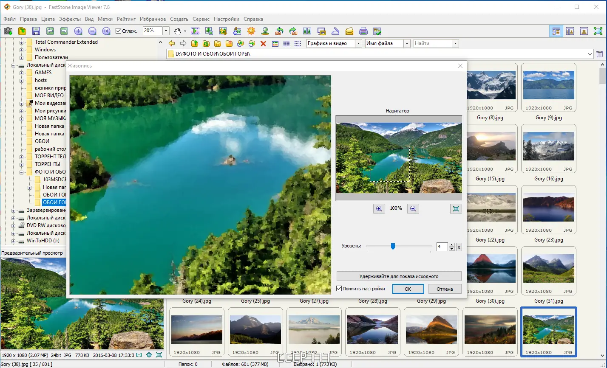607x368 pixels.
Task: Confirm the painting effect with OK
Action: click(x=408, y=289)
